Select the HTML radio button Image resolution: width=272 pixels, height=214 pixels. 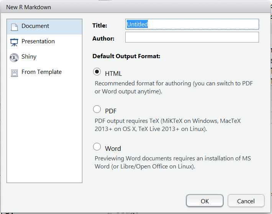click(97, 72)
